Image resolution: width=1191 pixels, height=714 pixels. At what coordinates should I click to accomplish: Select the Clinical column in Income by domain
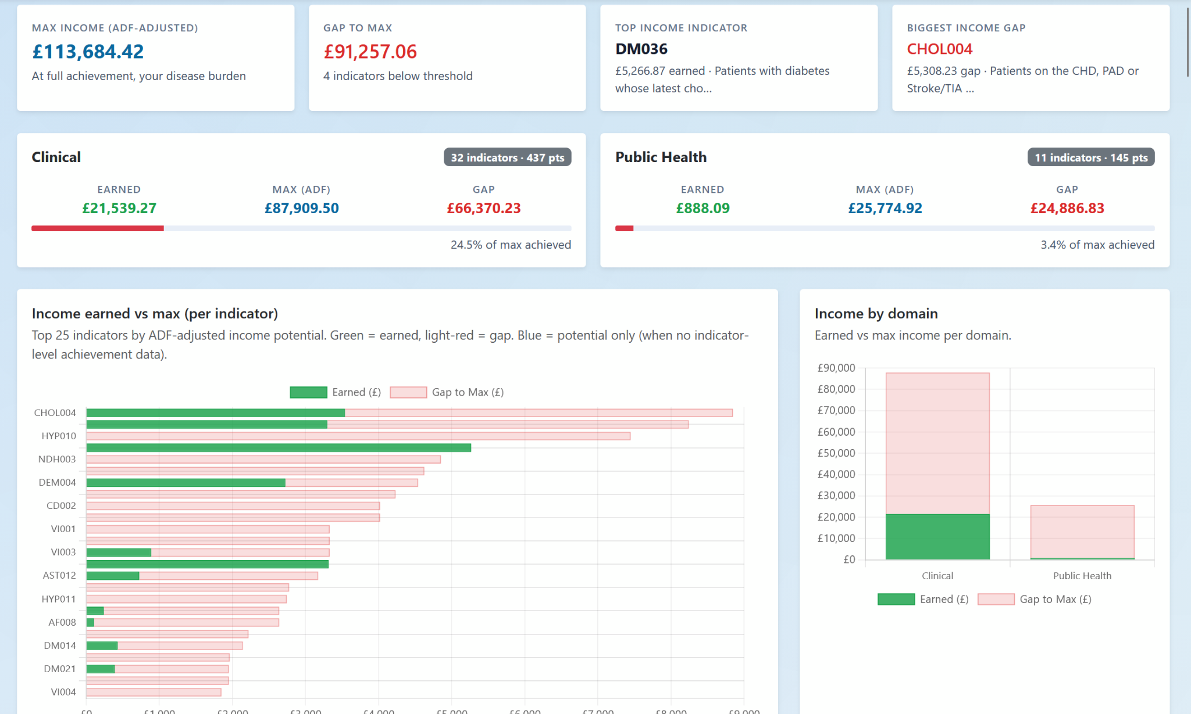[x=937, y=465]
